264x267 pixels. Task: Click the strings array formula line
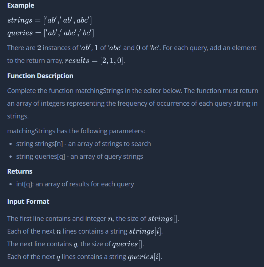point(50,20)
